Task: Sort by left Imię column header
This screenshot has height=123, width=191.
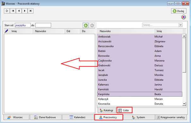Action: 21,31
